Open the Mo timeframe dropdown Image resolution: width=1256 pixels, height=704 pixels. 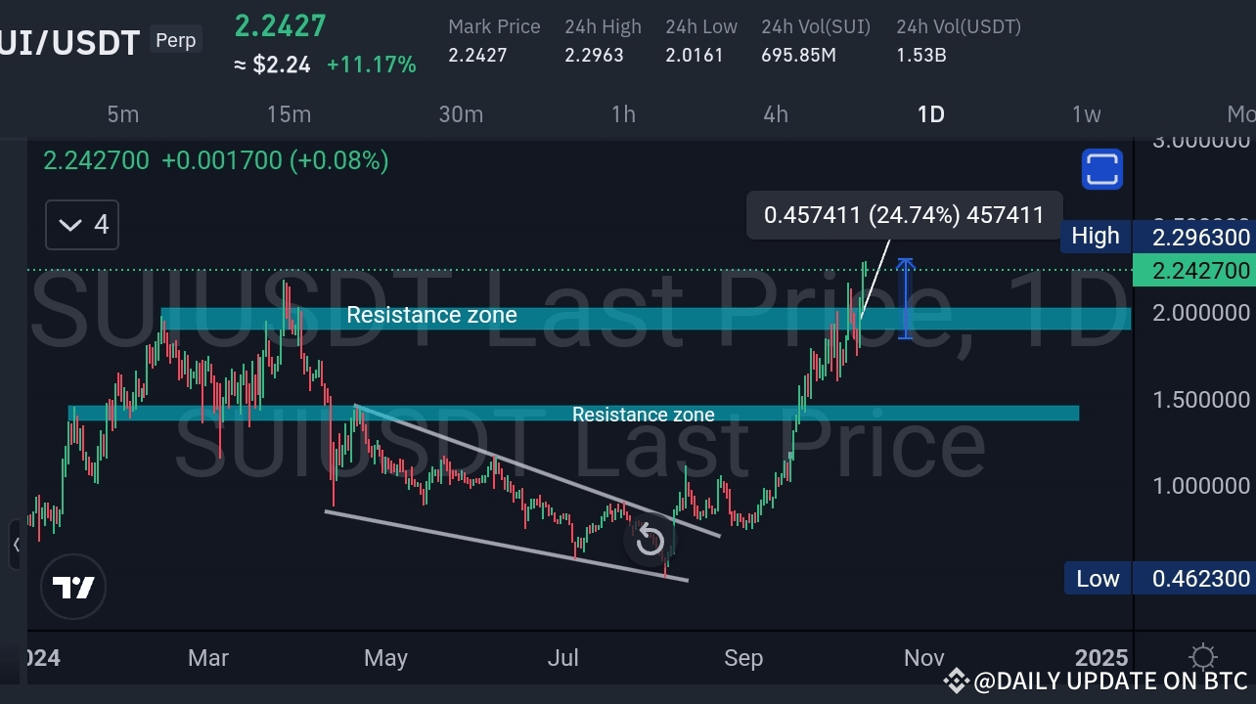pos(1238,114)
